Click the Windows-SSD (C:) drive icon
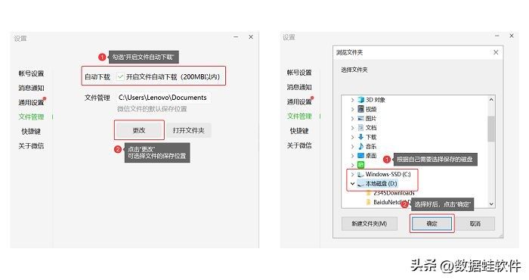The image size is (529, 280). point(361,174)
